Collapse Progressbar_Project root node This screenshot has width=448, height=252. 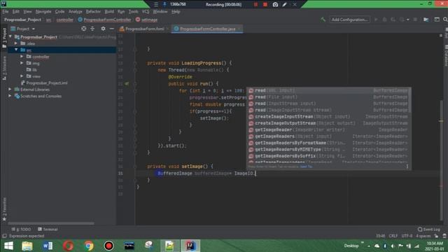pos(10,37)
